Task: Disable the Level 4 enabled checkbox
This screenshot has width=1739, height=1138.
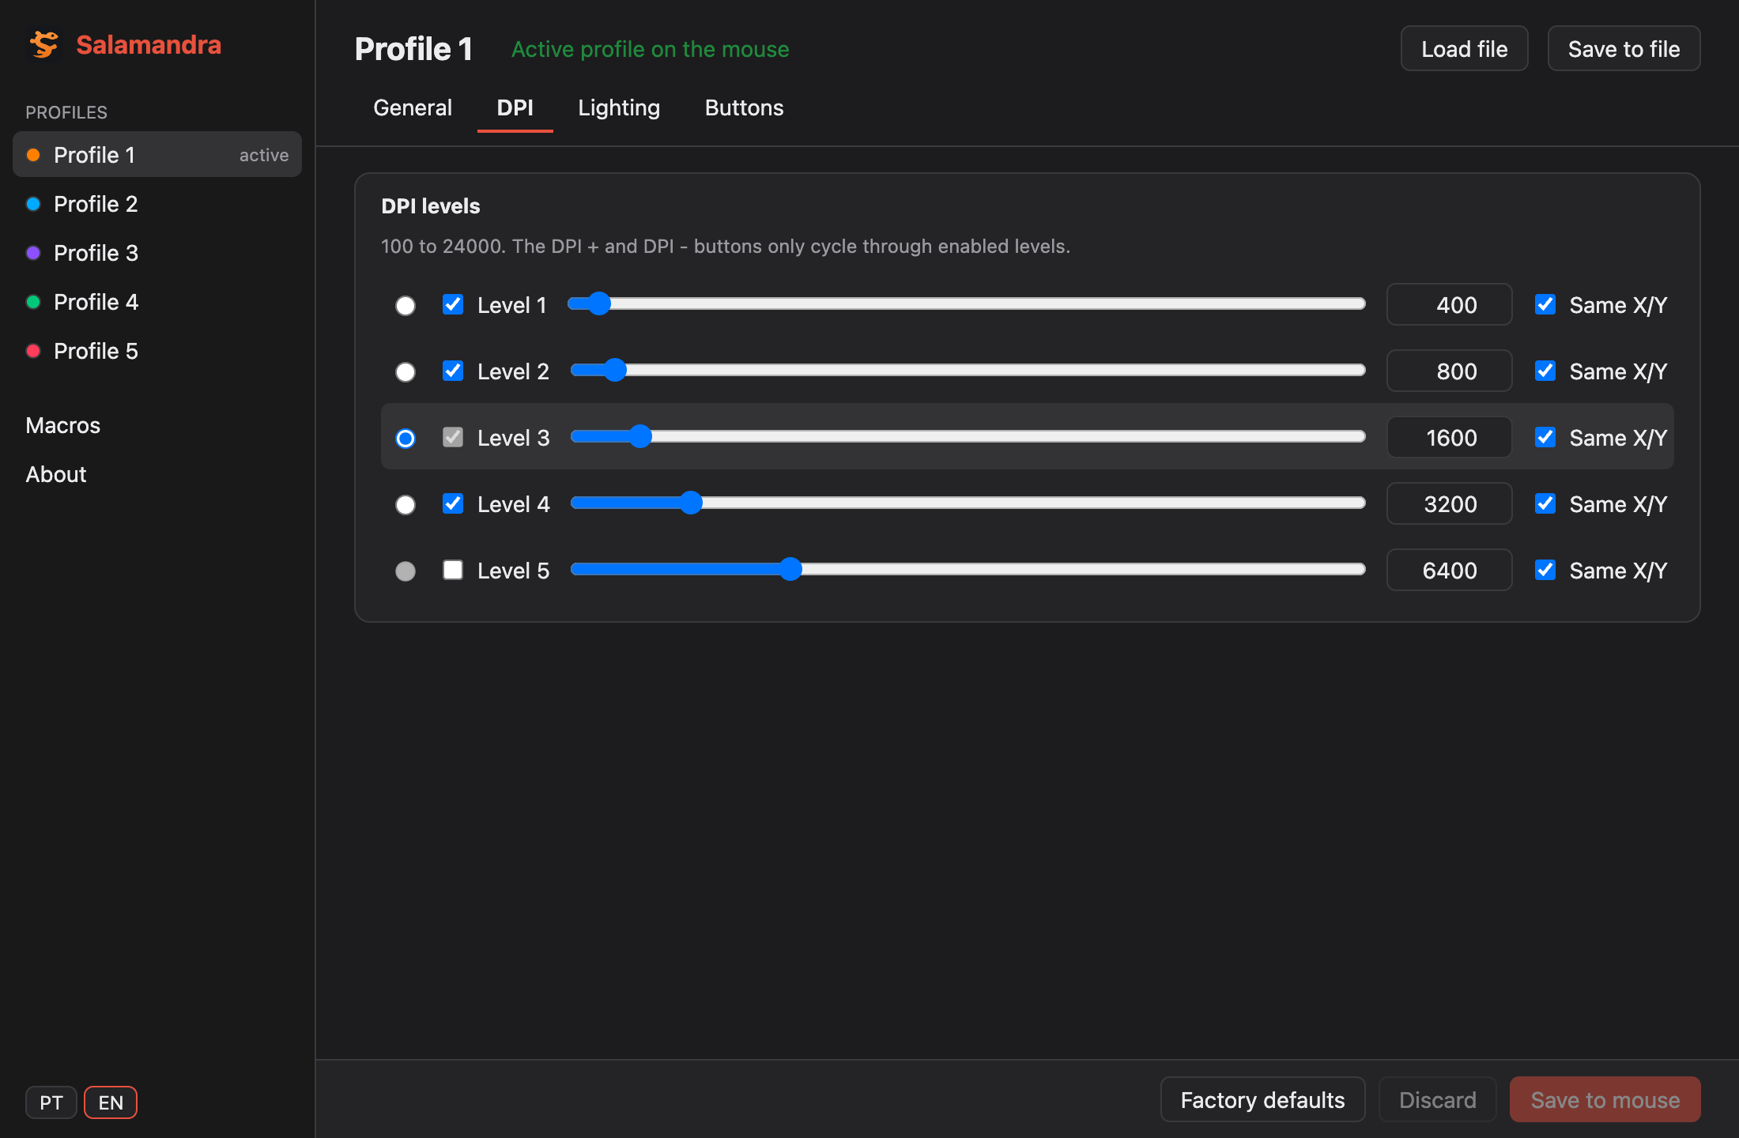Action: point(453,503)
